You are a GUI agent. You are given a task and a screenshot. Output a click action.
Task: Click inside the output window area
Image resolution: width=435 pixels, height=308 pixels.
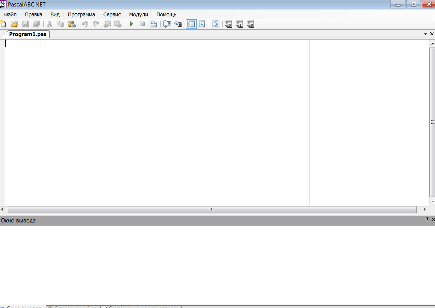217,265
